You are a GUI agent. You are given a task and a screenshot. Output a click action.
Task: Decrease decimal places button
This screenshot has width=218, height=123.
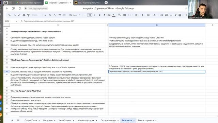[54, 15]
